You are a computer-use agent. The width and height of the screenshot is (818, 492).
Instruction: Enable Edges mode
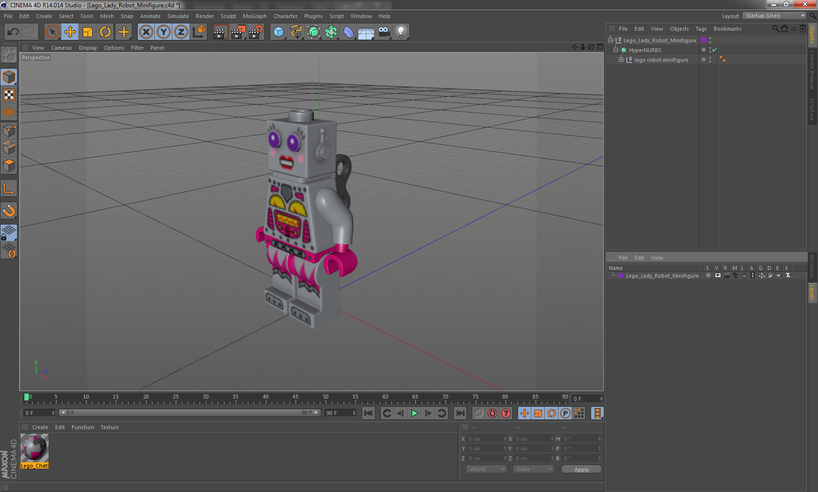(x=9, y=148)
